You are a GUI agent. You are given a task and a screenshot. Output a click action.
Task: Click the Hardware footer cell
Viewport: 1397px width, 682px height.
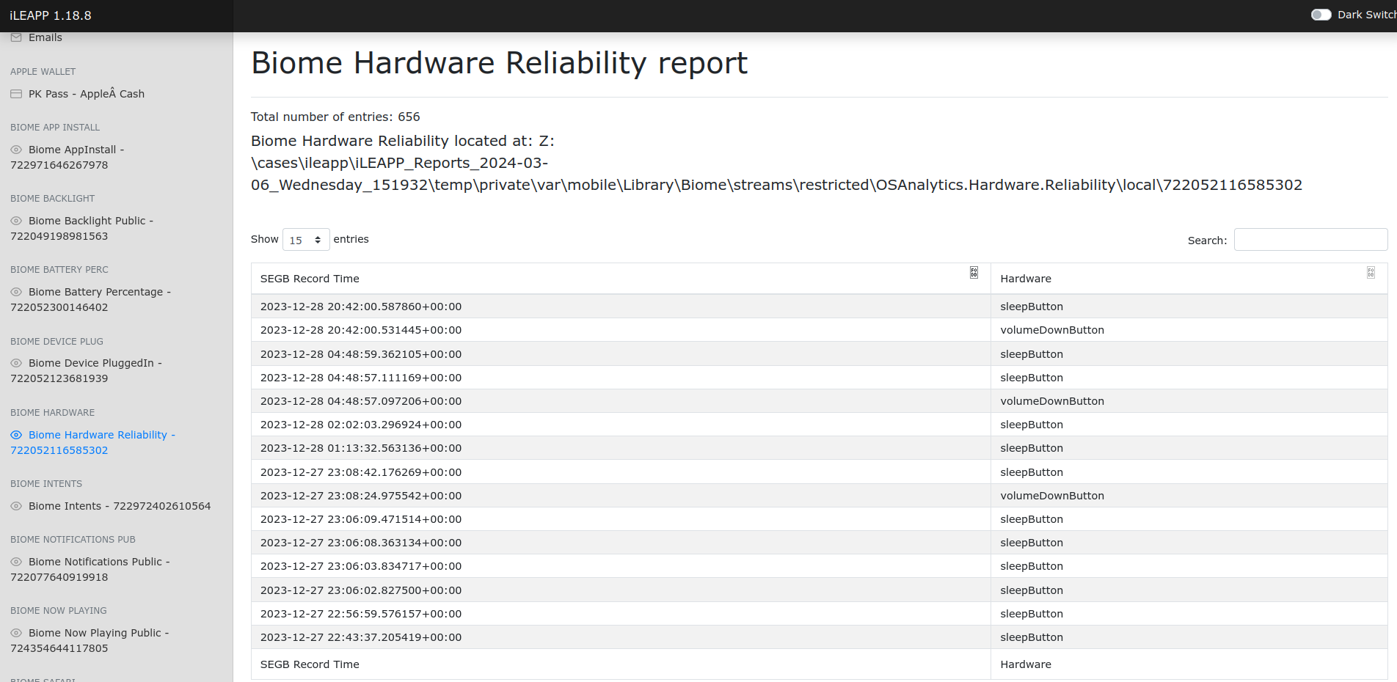pos(1189,664)
